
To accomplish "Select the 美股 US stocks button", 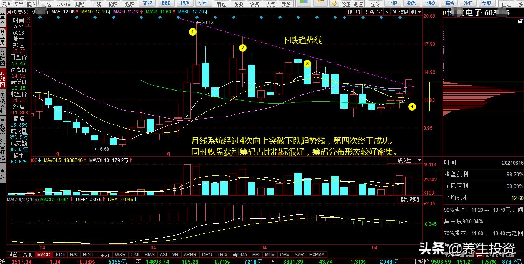I will (x=486, y=3).
